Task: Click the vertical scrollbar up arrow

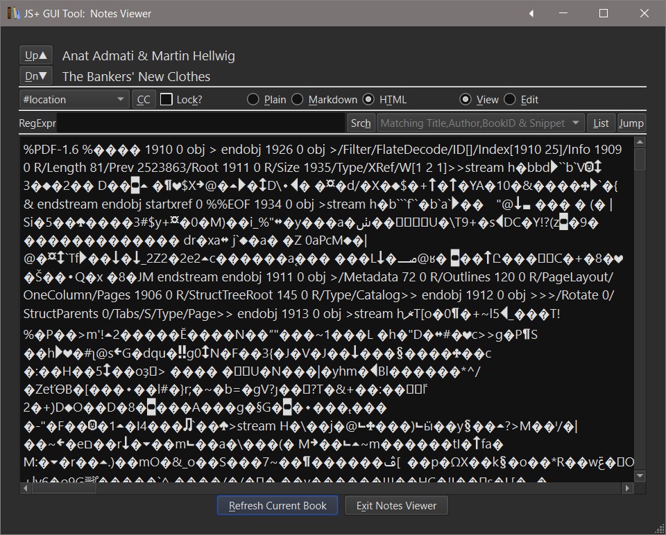Action: 640,141
